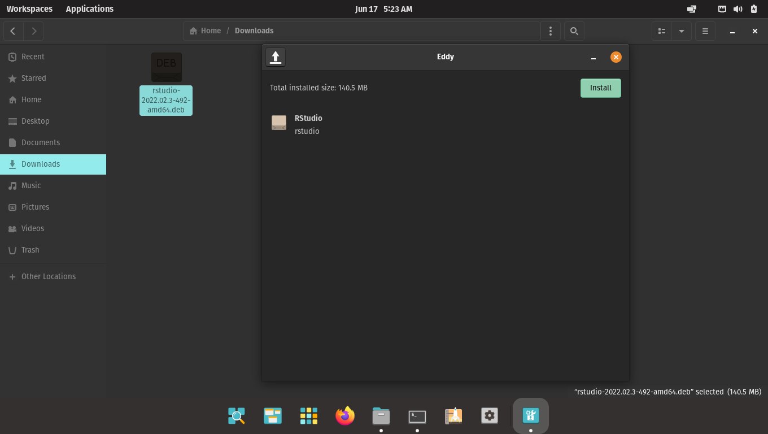
Task: Open file via Eddy's upload arrow icon
Action: click(x=276, y=57)
